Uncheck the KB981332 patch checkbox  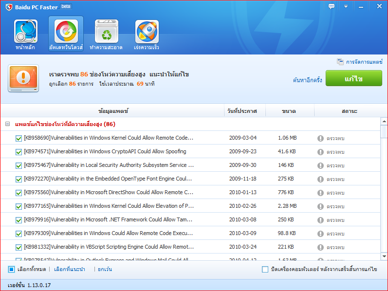18,247
